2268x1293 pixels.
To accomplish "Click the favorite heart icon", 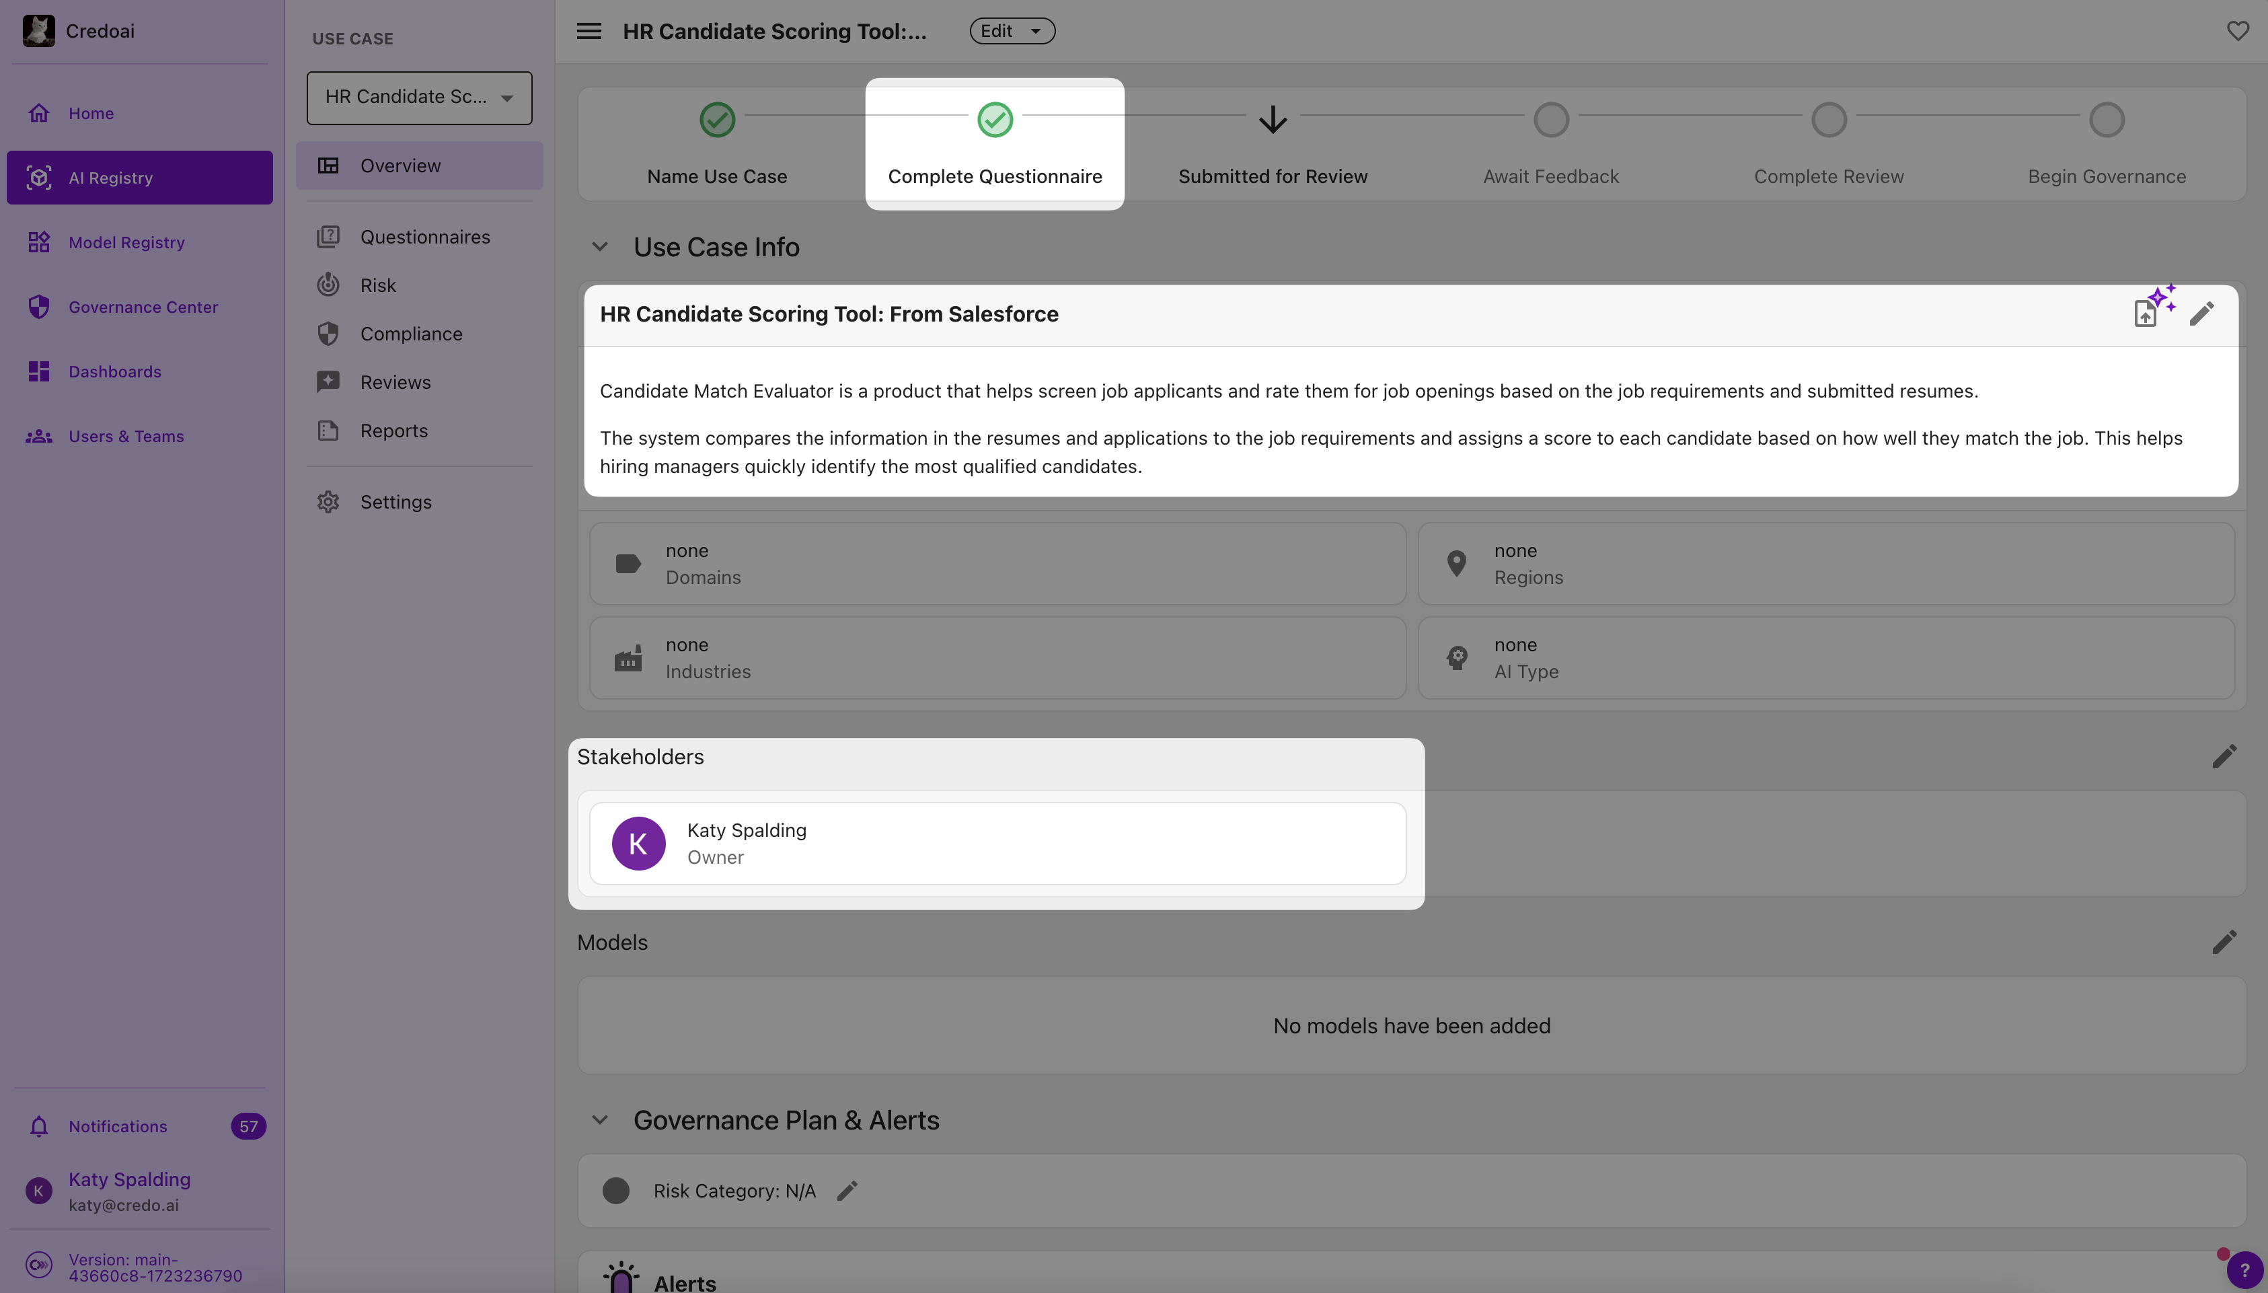I will (x=2237, y=31).
